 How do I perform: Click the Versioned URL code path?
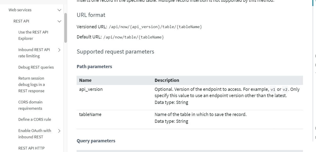(x=155, y=27)
